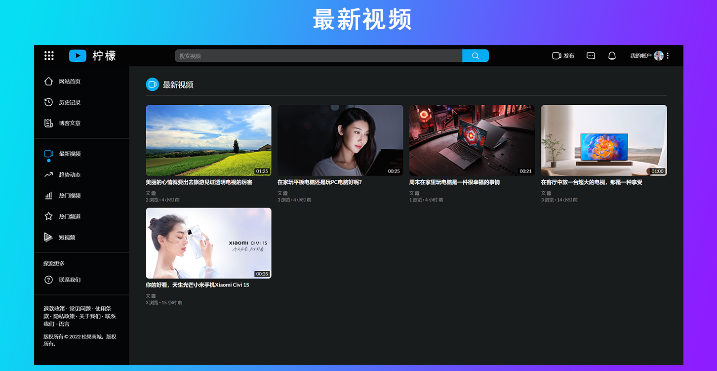Click the 01:00 duration badge

(x=658, y=171)
